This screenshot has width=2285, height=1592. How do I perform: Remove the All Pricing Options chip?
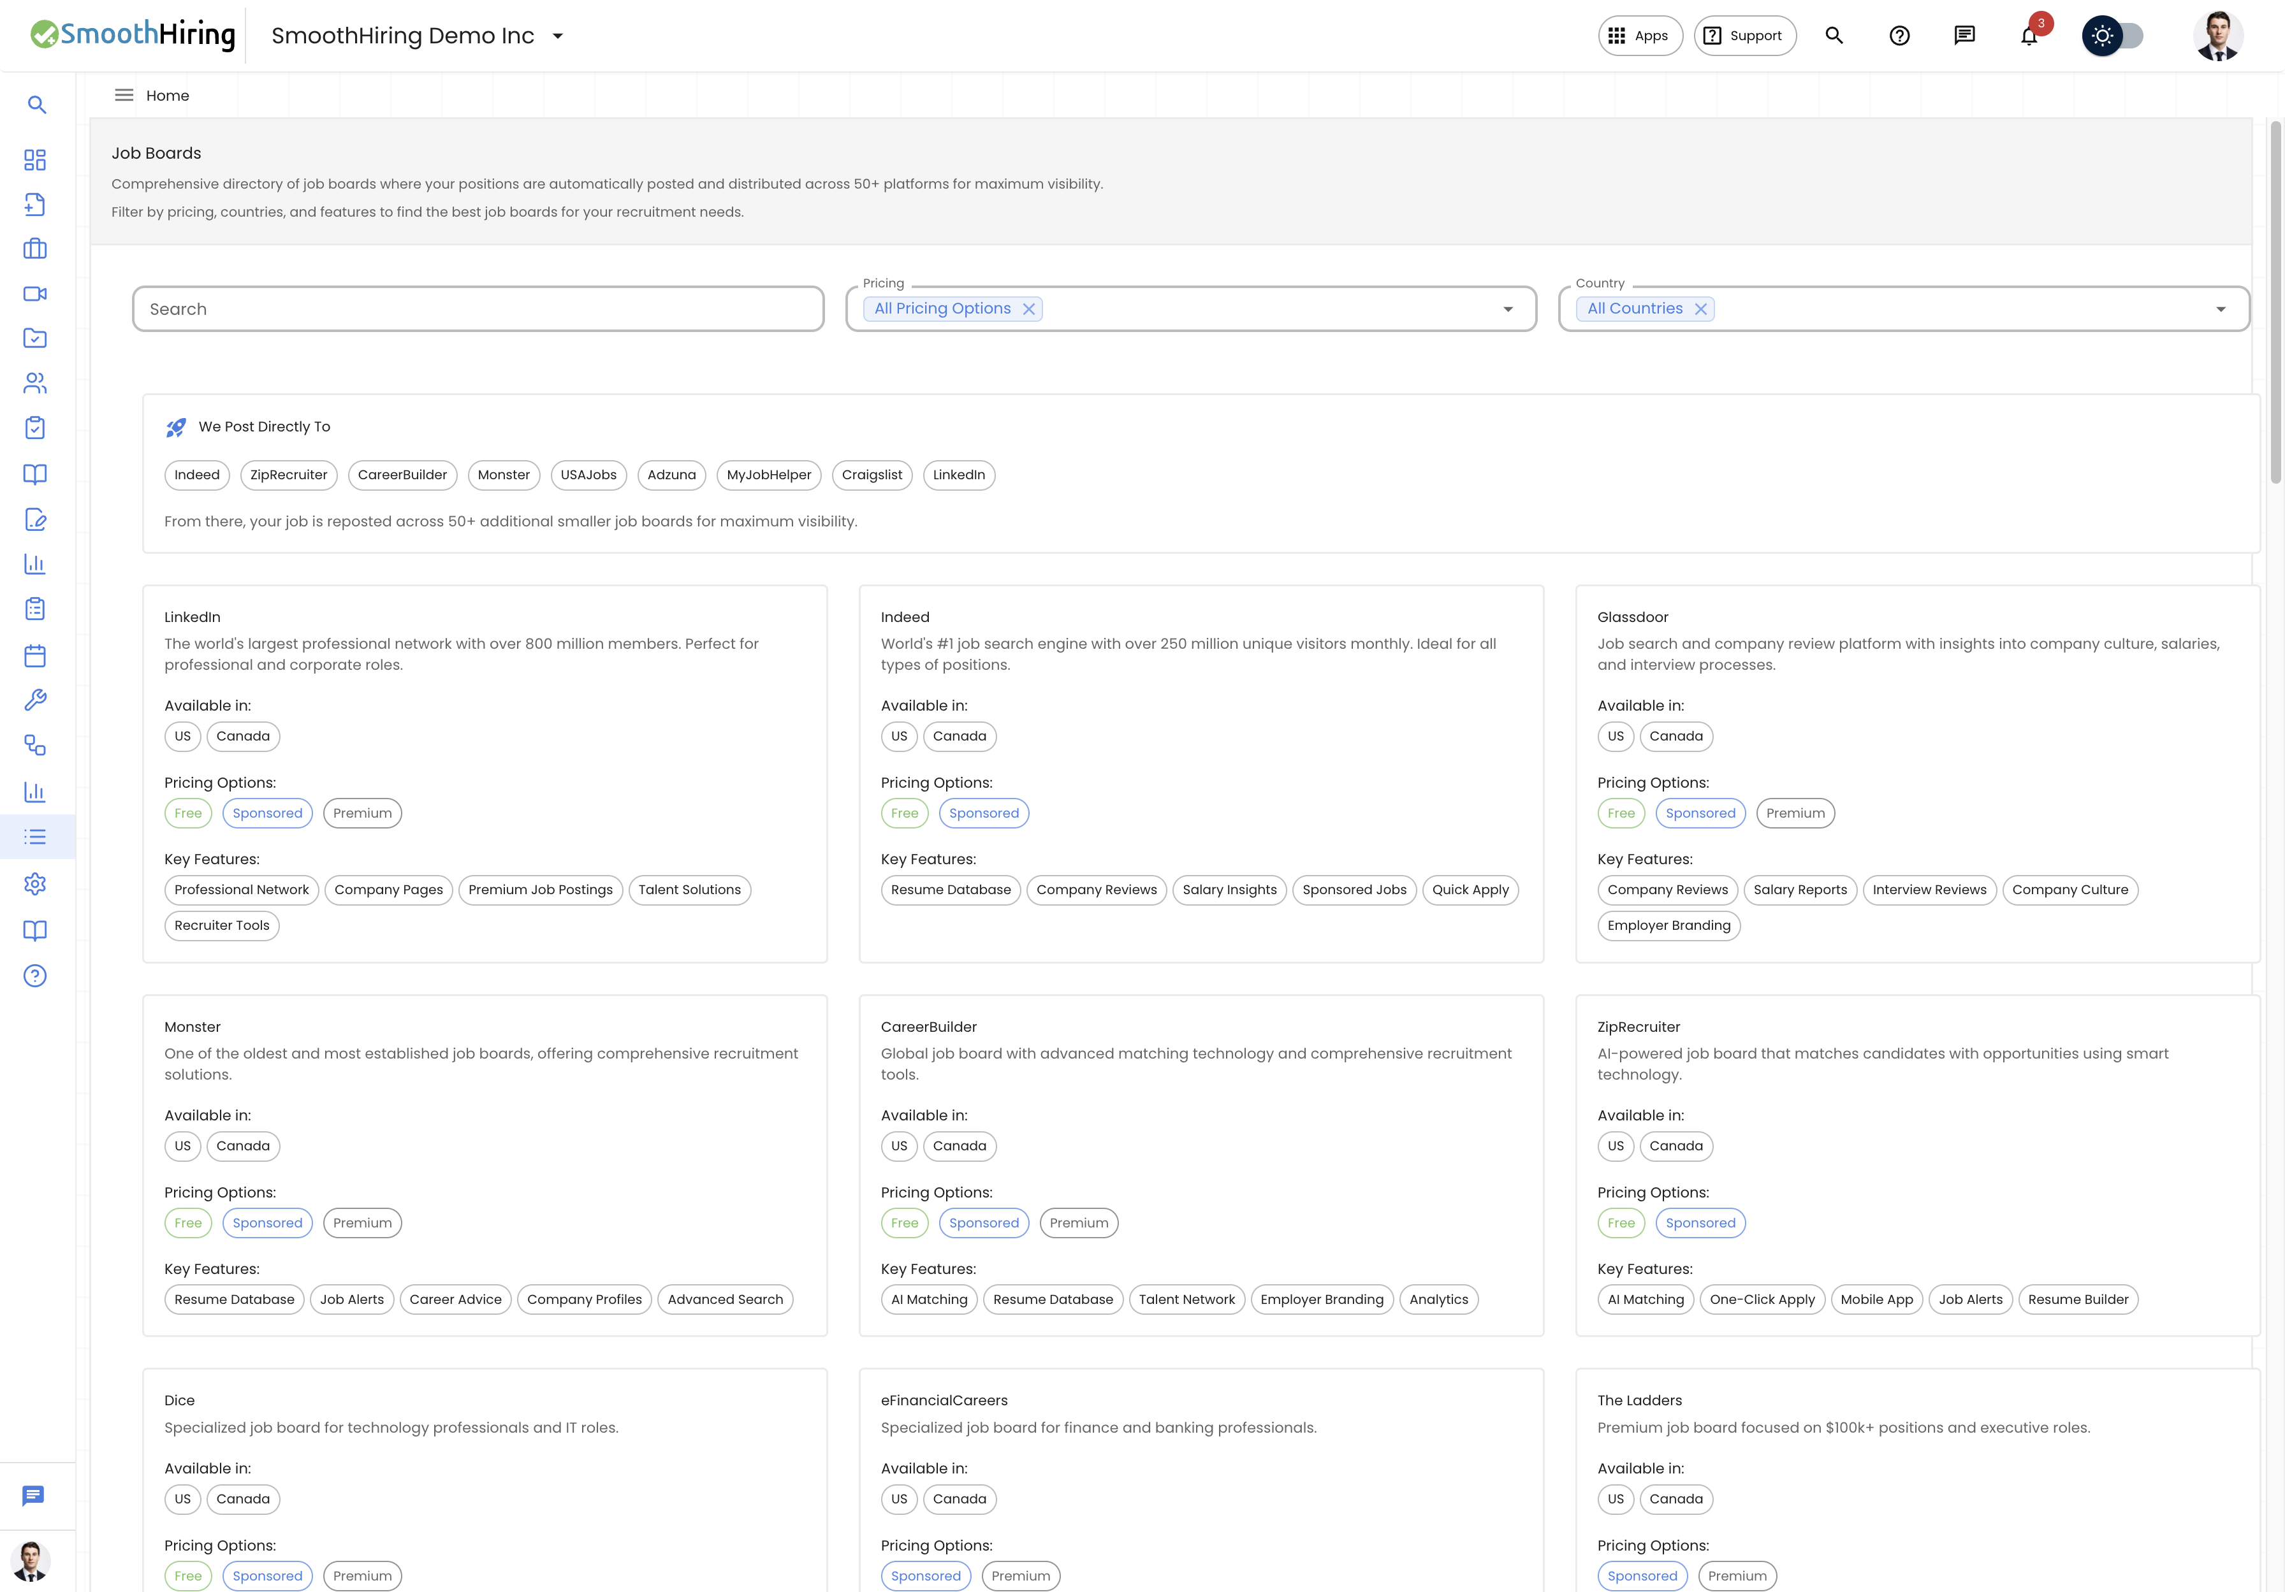point(1029,310)
